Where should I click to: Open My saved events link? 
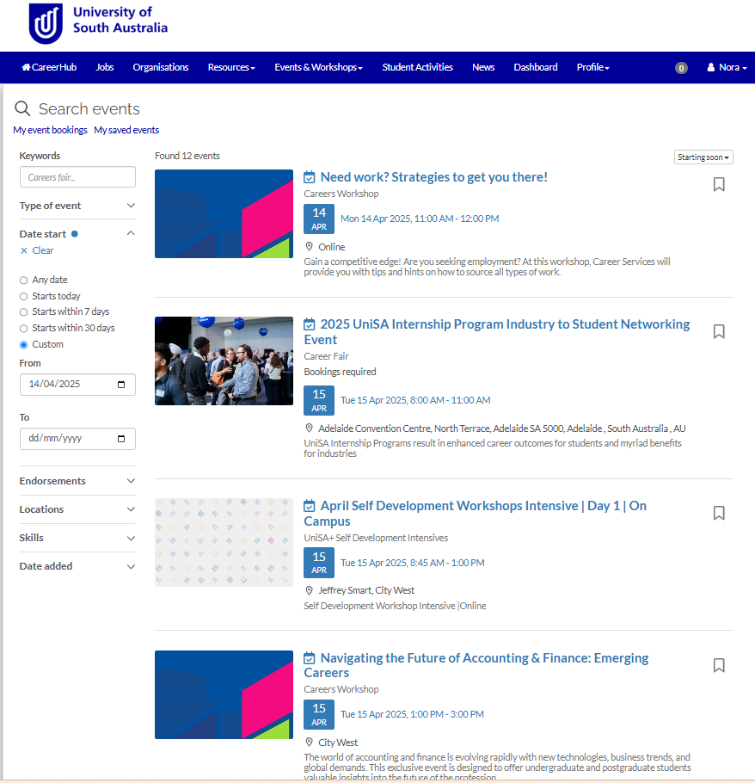point(126,130)
